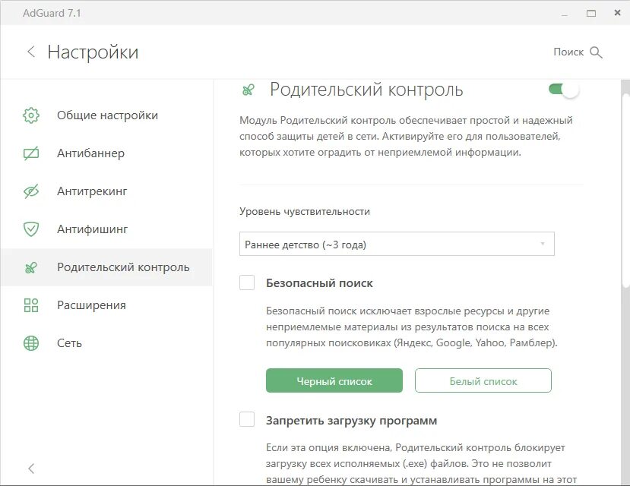The image size is (630, 486).
Task: Click the Antibanner crossed-rectangle icon
Action: 31,153
